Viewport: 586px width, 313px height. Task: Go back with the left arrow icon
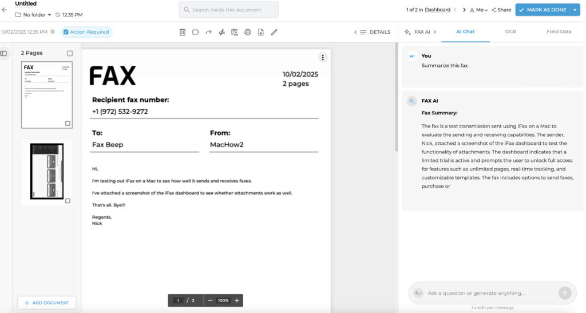[5, 10]
